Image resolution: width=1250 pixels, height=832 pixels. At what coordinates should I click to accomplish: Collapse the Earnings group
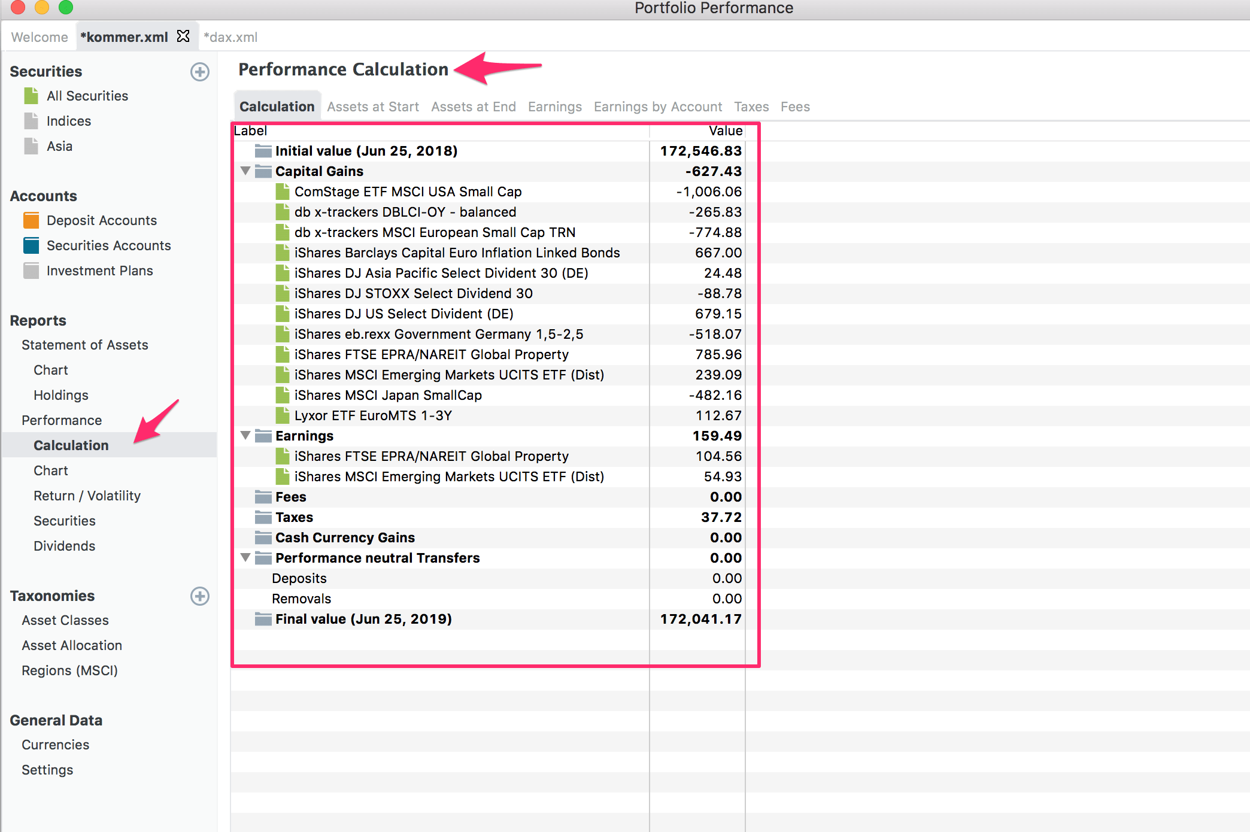245,436
